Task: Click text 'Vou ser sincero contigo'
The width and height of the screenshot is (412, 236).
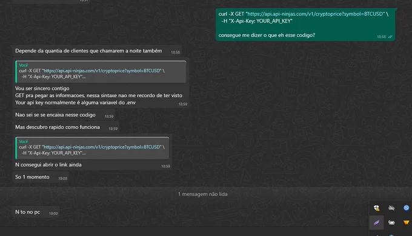Action: pos(42,89)
